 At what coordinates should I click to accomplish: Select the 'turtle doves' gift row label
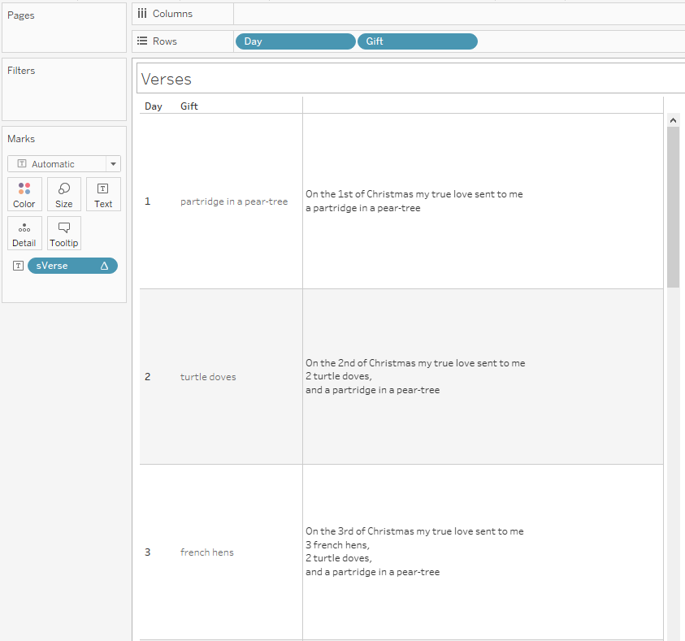(x=208, y=377)
